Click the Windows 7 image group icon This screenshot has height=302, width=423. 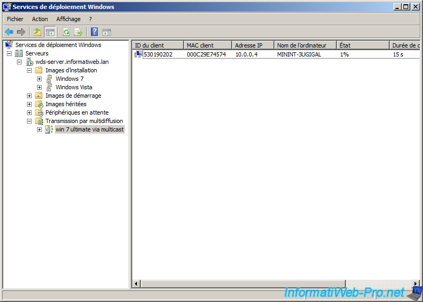point(49,79)
